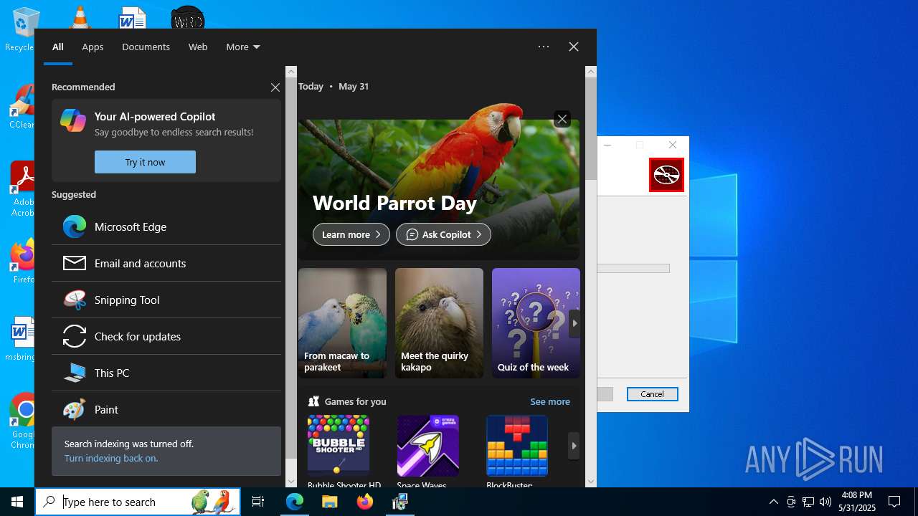Select the installer app on the taskbar
The height and width of the screenshot is (516, 918).
pyautogui.click(x=400, y=502)
